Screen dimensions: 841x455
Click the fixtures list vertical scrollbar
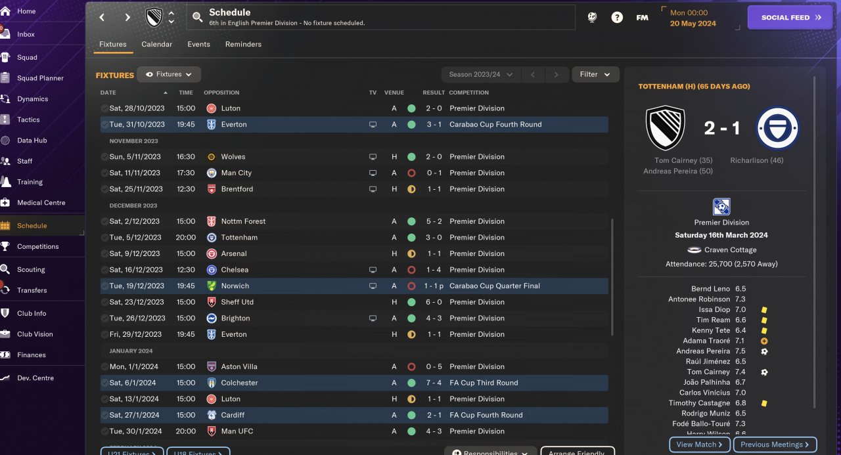pyautogui.click(x=612, y=276)
